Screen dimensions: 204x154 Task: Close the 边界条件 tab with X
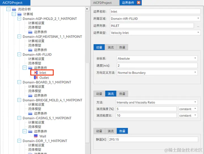[139, 3]
